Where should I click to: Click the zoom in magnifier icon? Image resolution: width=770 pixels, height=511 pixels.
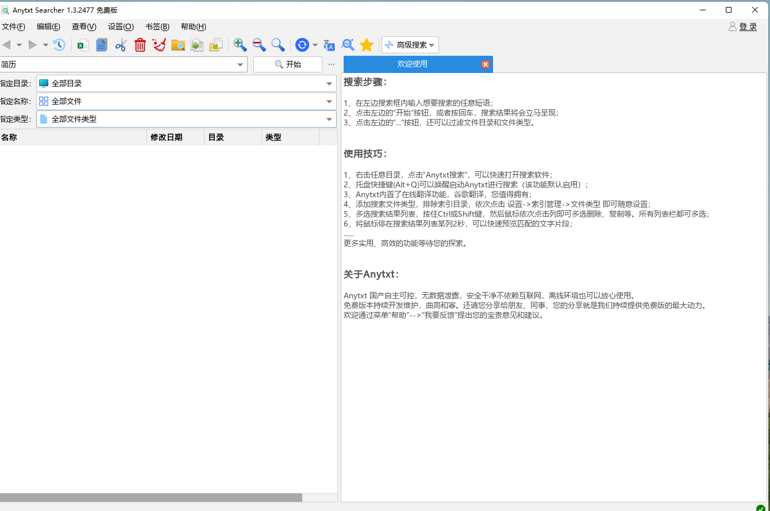click(x=240, y=45)
